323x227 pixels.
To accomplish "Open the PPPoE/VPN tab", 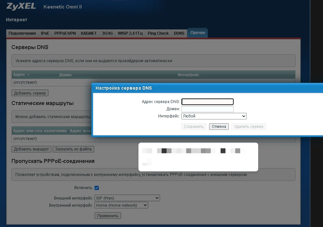I will coord(65,33).
